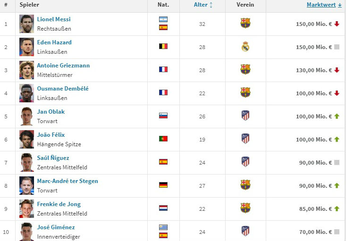Click Marc-André ter Stegen's name link

coord(68,181)
